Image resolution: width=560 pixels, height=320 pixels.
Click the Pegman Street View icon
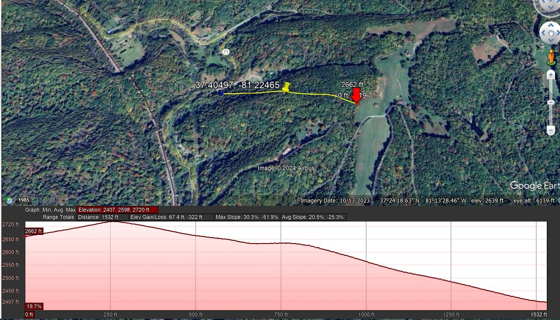pos(551,56)
